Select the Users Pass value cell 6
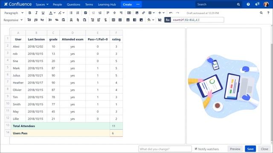Screen dimensions: 273x153 (x=116, y=133)
